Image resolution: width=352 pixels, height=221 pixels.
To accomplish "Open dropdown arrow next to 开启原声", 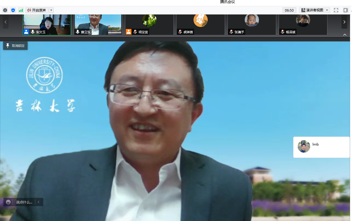I will pos(51,10).
